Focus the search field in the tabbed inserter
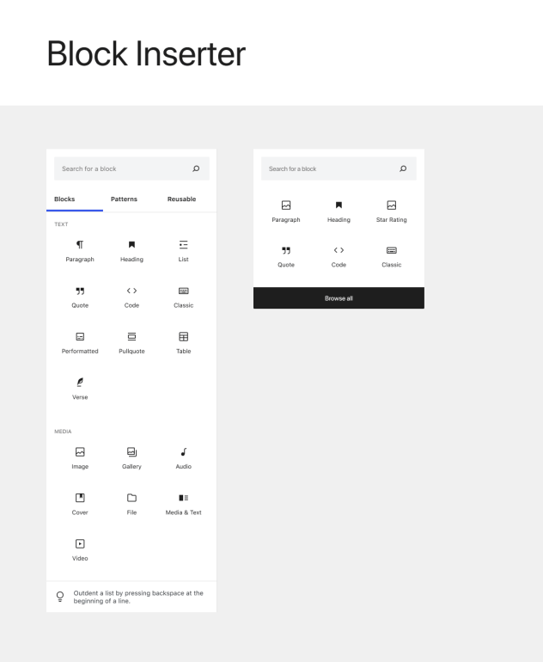 pos(131,169)
